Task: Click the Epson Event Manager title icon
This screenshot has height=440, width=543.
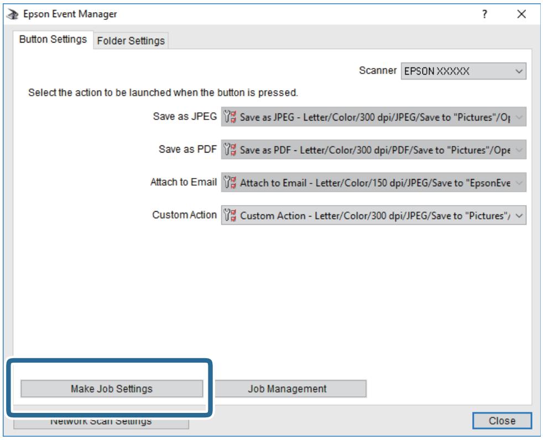Action: pos(13,14)
